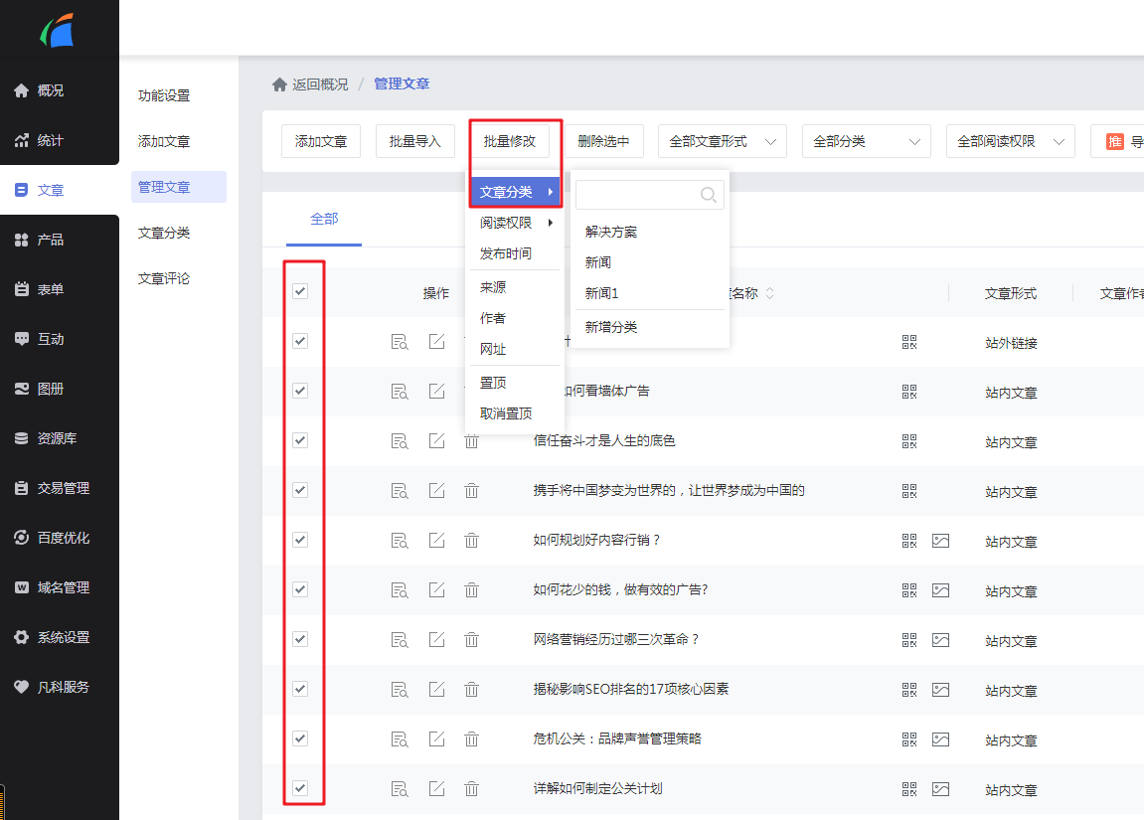Image resolution: width=1144 pixels, height=820 pixels.
Task: Click the 推 export icon at toolbar right
Action: pos(1114,141)
